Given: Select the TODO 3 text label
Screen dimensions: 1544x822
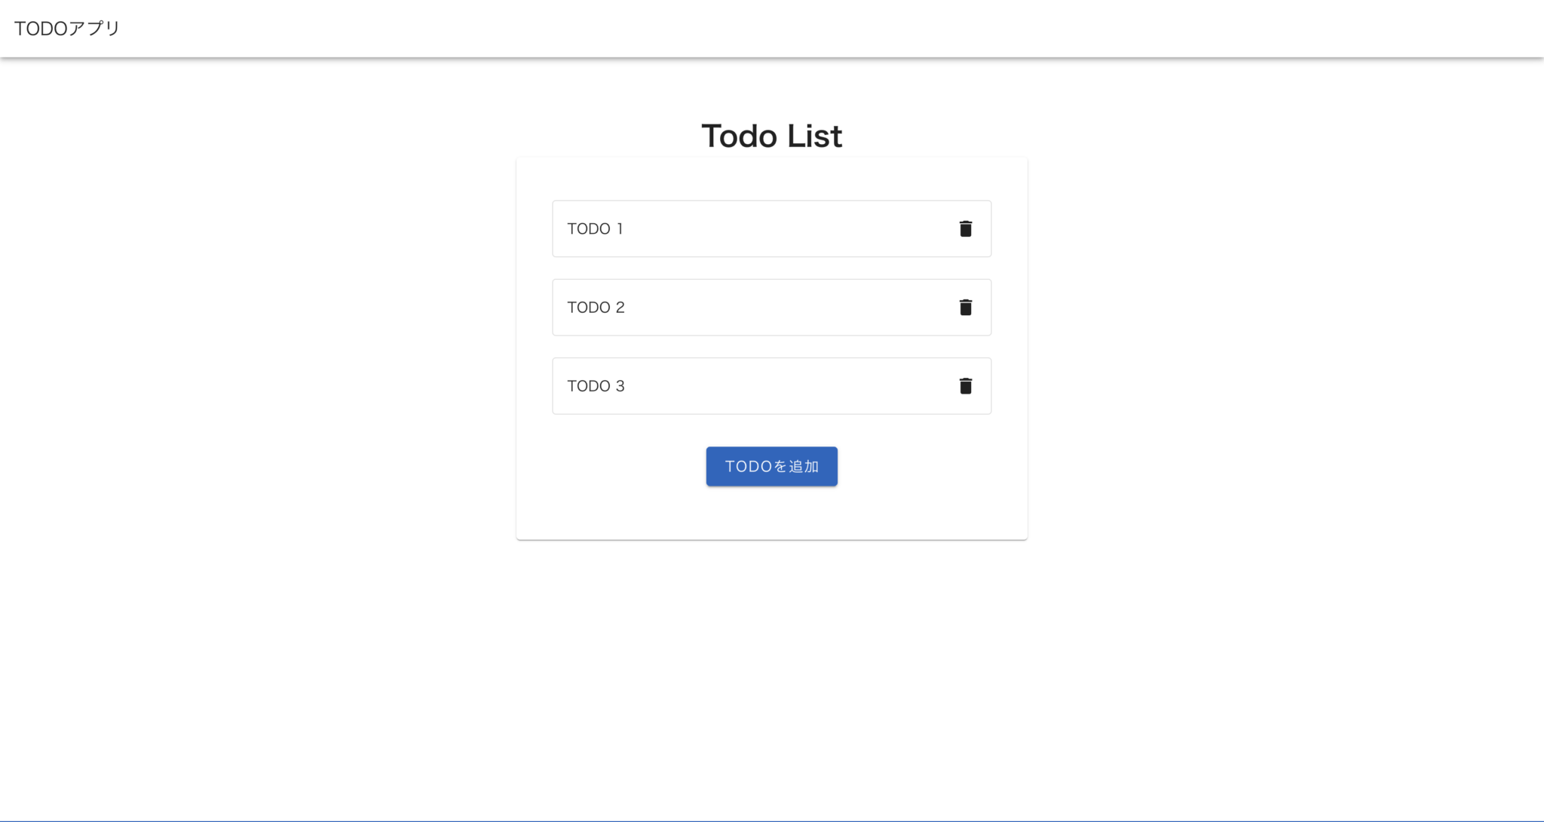Looking at the screenshot, I should point(596,385).
